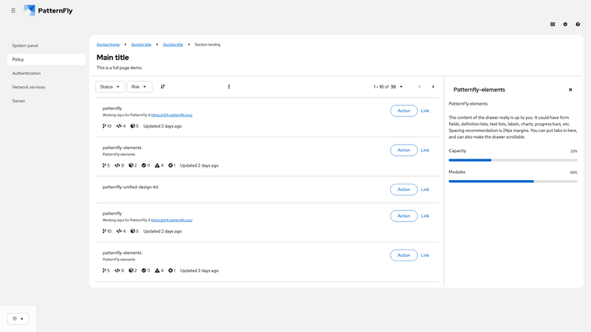Click Action in fourth row patternfly
This screenshot has width=591, height=332.
tap(403, 215)
